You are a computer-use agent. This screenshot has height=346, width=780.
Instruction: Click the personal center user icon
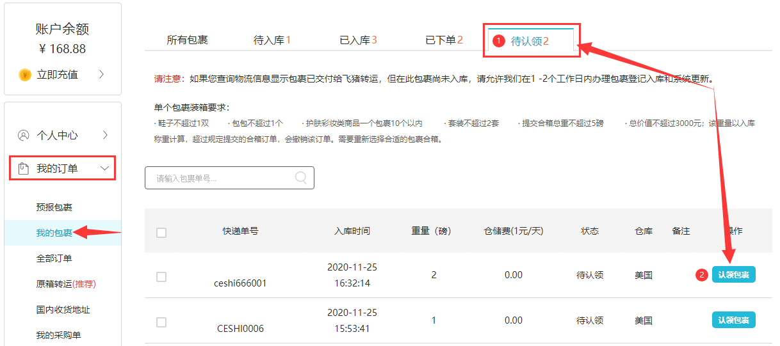tap(24, 135)
